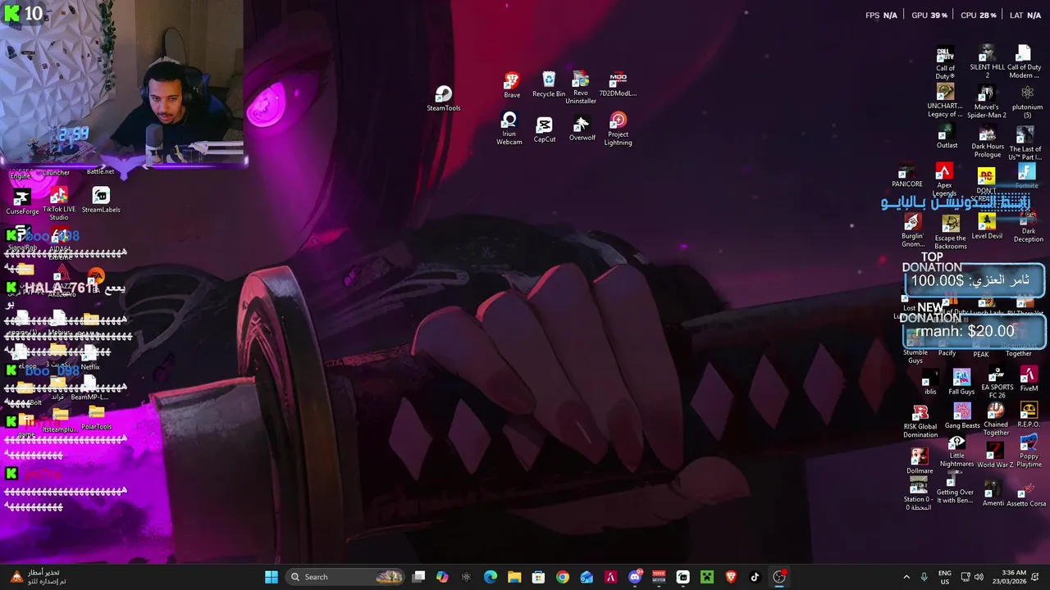
Task: Open the R.E.P.O. game shortcut
Action: [x=1029, y=415]
